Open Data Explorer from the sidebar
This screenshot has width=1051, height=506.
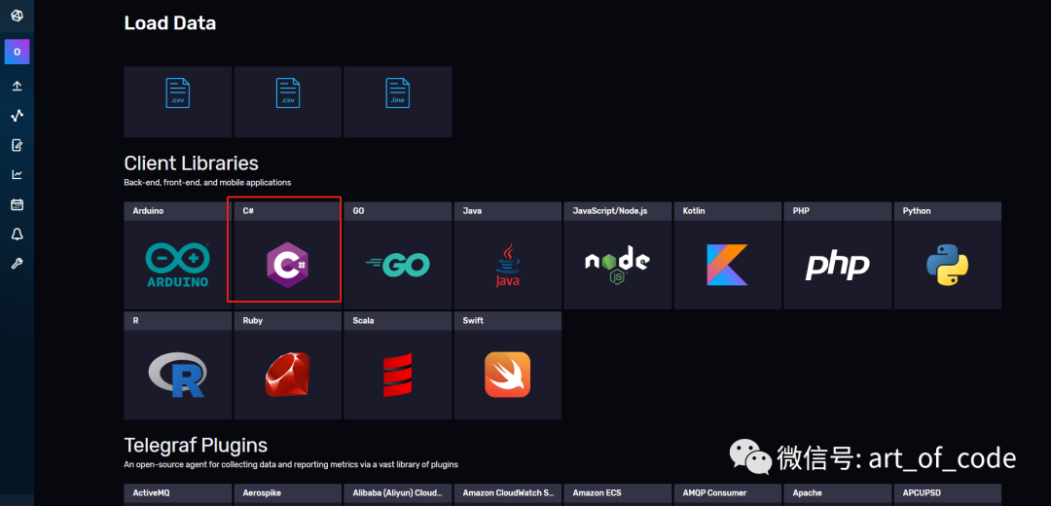click(17, 116)
